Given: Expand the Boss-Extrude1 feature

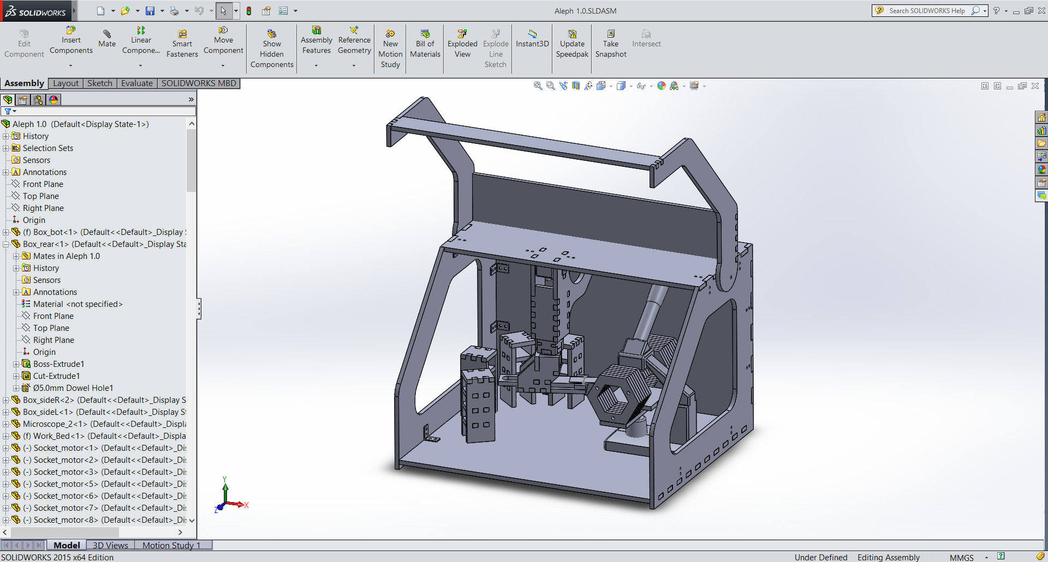Looking at the screenshot, I should (16, 364).
